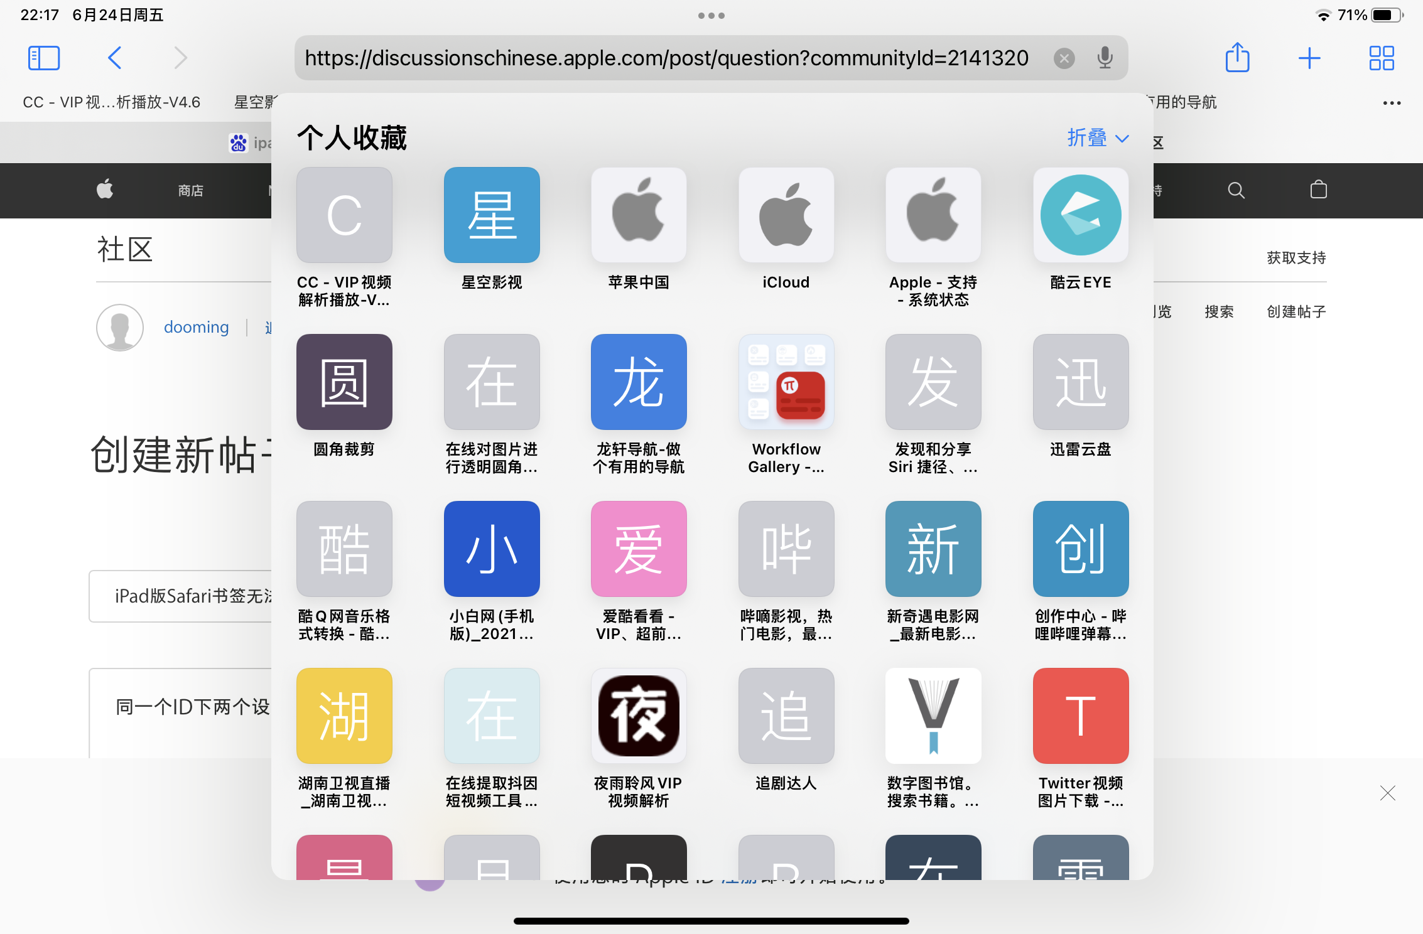
Task: Go back to previous page
Action: (114, 58)
